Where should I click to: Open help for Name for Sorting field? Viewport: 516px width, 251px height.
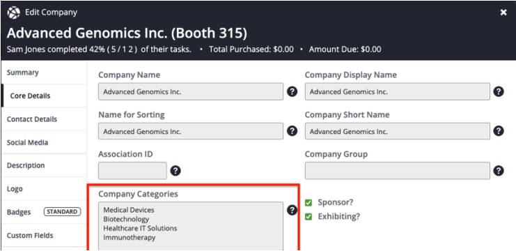pyautogui.click(x=292, y=131)
